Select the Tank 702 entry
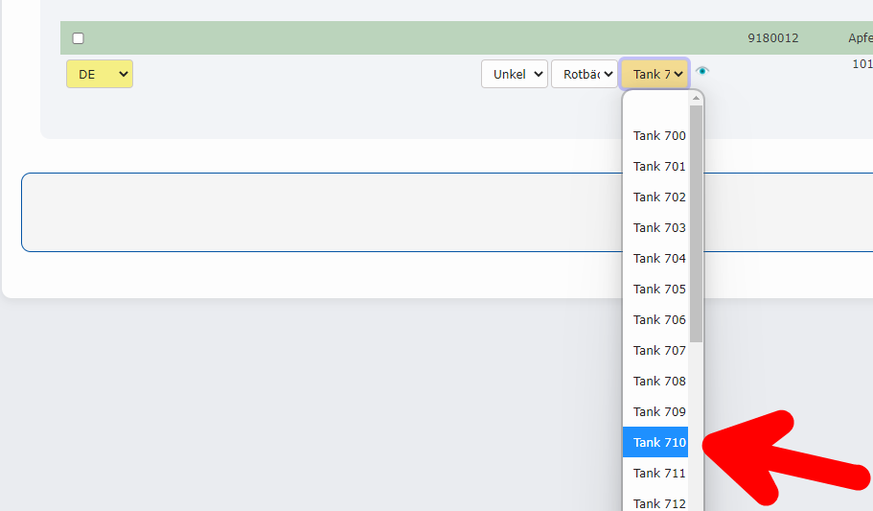The height and width of the screenshot is (511, 873). pyautogui.click(x=659, y=197)
